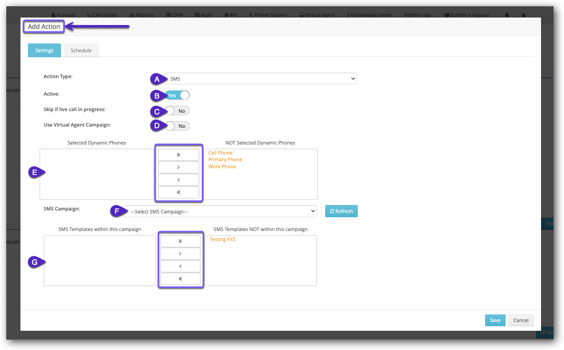
Task: Open the Knowledge Center menu
Action: [369, 15]
